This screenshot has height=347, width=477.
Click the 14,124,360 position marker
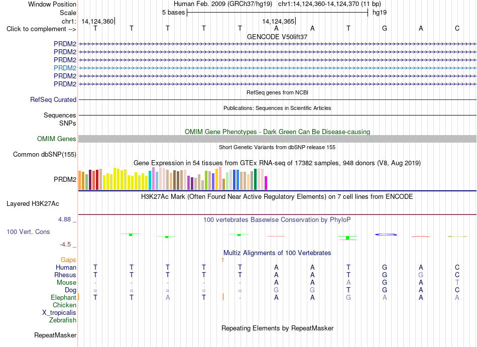pyautogui.click(x=97, y=21)
